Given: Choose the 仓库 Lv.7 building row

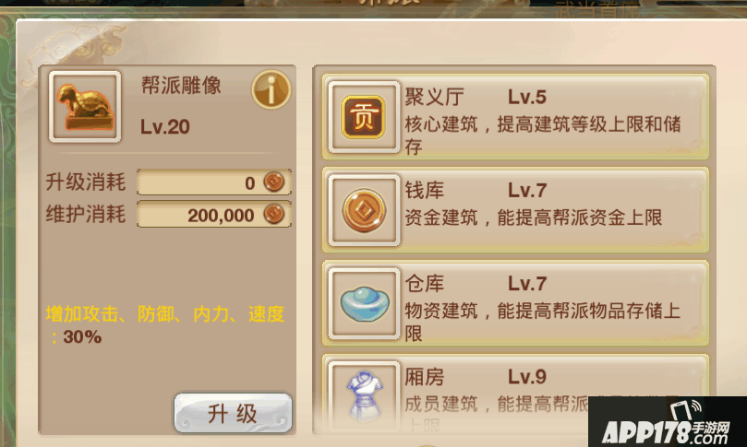Looking at the screenshot, I should pos(515,303).
